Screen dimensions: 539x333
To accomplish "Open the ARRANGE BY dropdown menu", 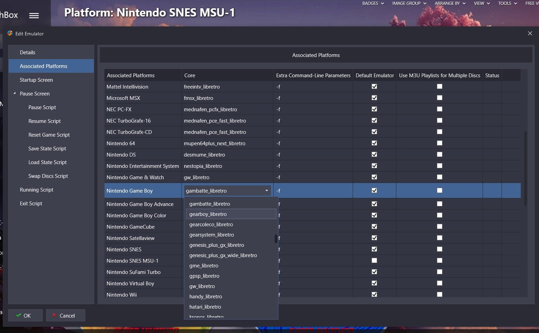I will pos(450,3).
